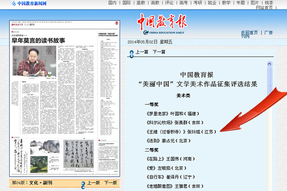Click the article up/down navigation arrow icon

132,54
